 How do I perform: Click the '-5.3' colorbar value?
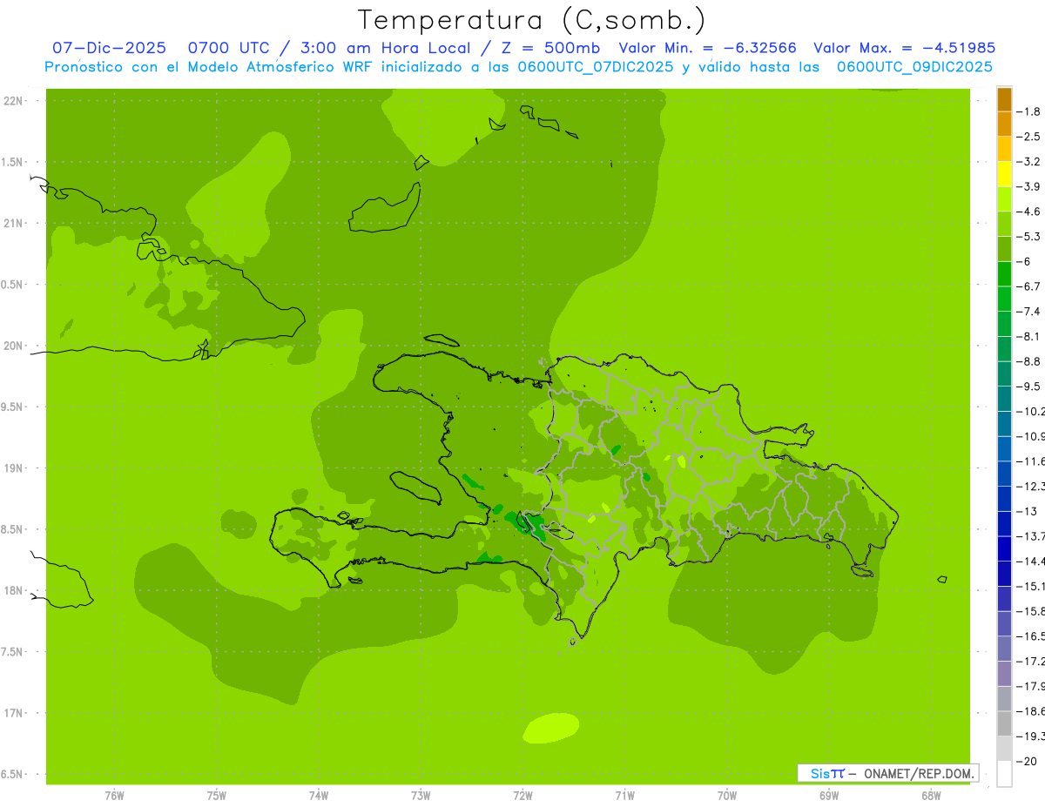pos(1029,237)
